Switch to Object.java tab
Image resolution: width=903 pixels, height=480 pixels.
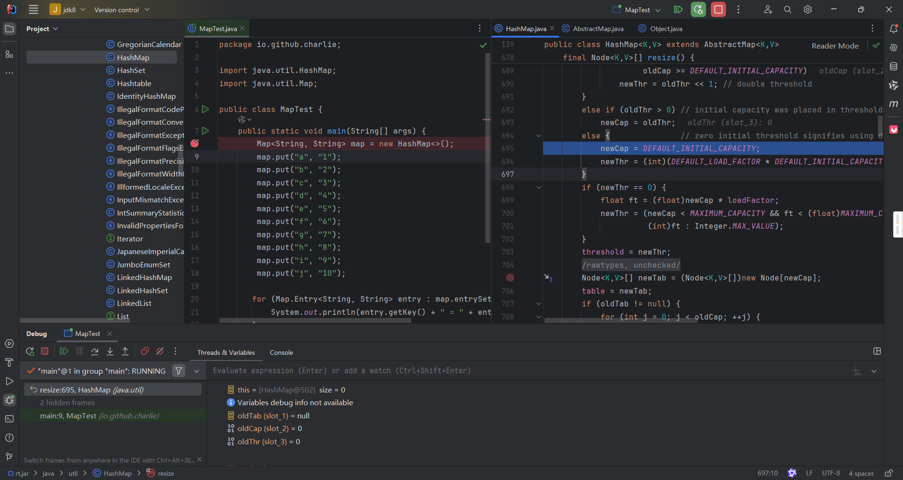pyautogui.click(x=661, y=29)
